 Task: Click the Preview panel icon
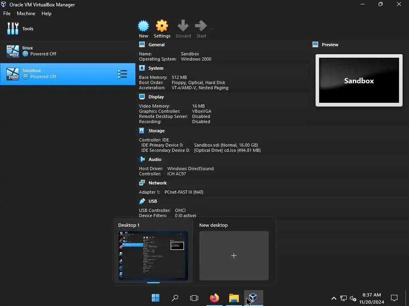pos(316,45)
